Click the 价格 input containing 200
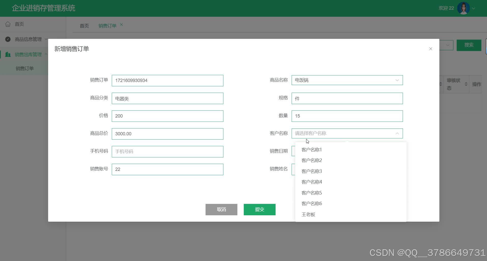 168,116
